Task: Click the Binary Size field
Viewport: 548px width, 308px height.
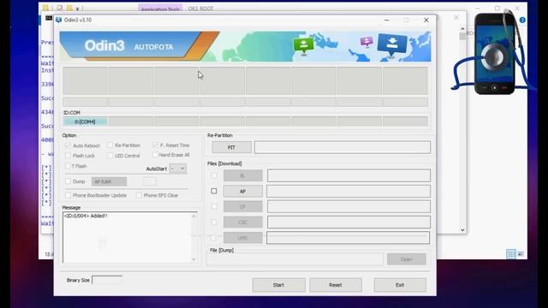Action: [107, 280]
